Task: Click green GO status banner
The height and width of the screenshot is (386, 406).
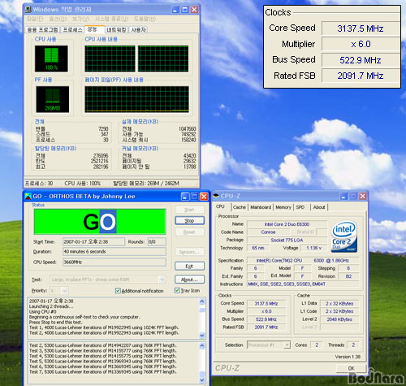Action: coord(100,222)
